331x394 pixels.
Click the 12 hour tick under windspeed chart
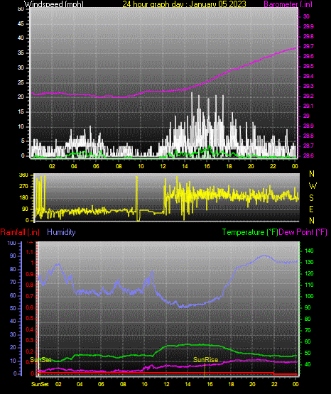(163, 166)
